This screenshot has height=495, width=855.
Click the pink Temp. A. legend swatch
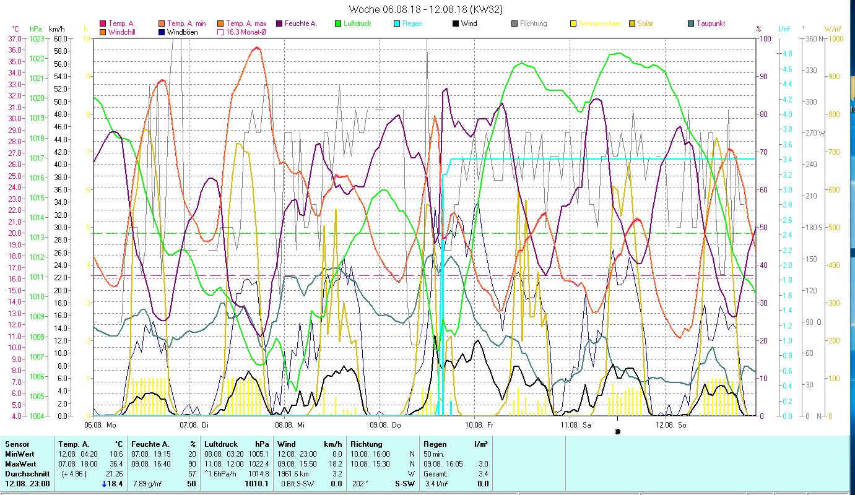tap(103, 24)
